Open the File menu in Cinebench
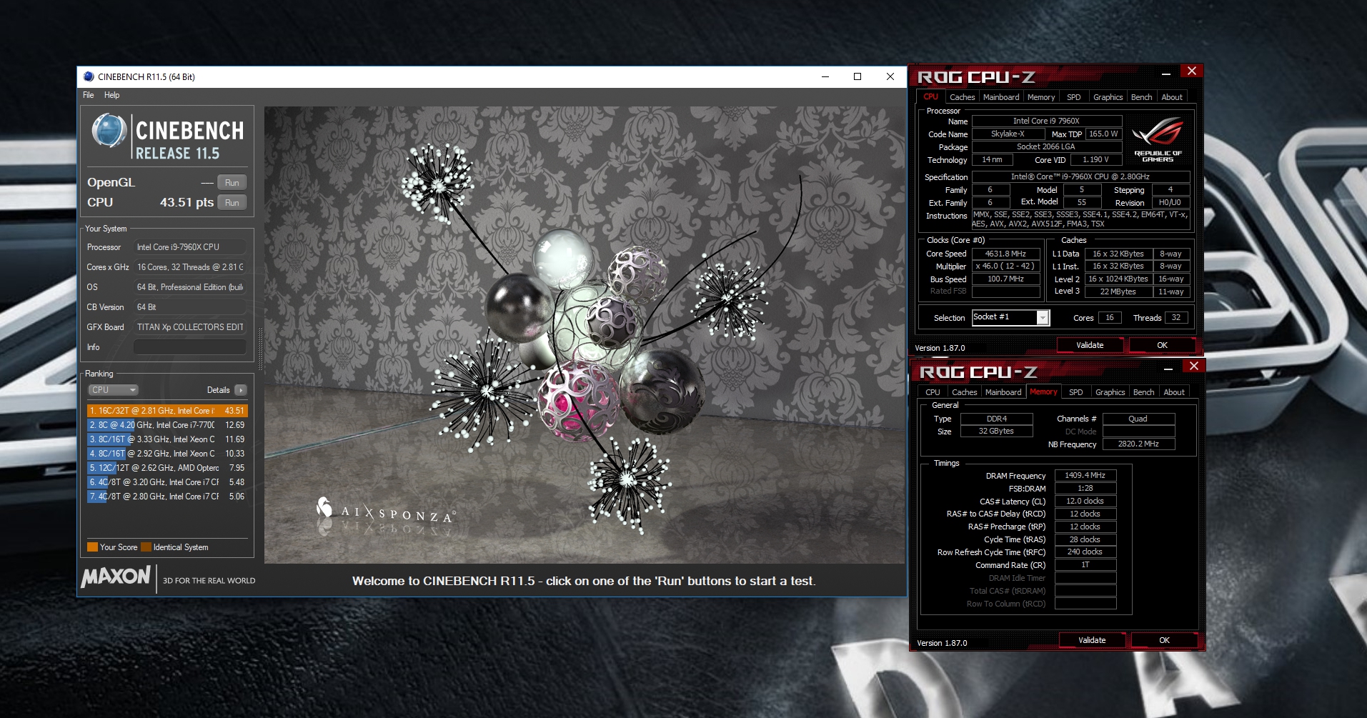Screen dimensions: 1367x718 pos(89,95)
